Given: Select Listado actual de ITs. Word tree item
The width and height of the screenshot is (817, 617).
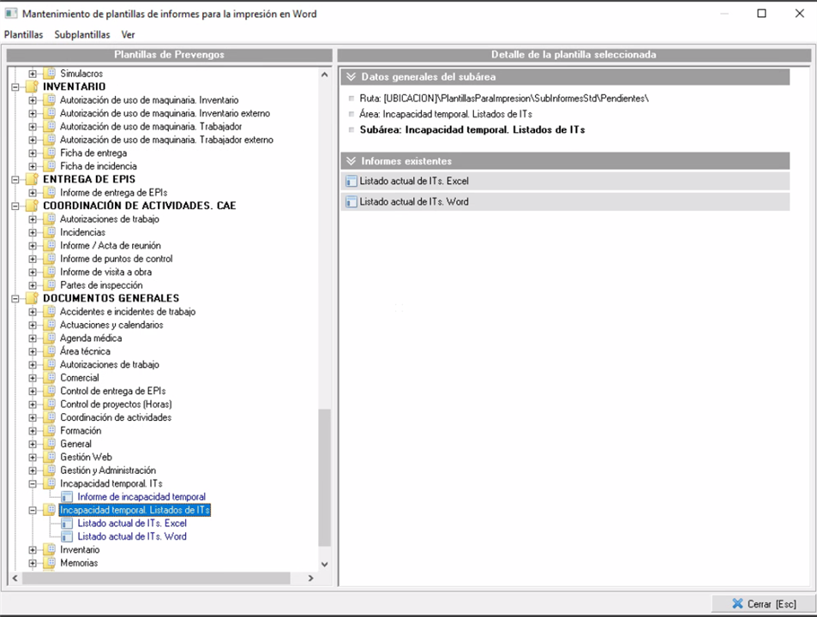Looking at the screenshot, I should tap(131, 536).
